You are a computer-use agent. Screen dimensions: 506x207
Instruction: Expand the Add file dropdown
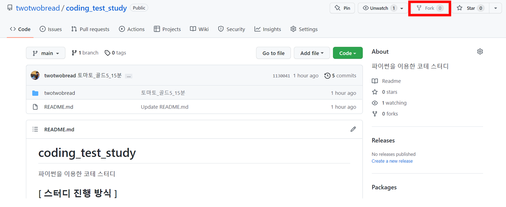click(312, 53)
